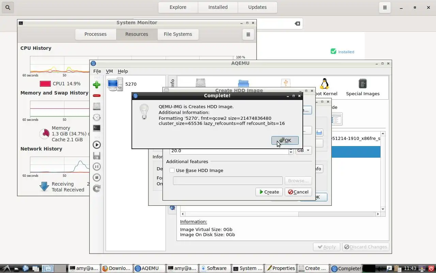This screenshot has height=273, width=436.
Task: Click the Installed checkmark label
Action: point(343,52)
